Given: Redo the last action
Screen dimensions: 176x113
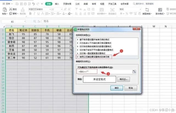Looking at the screenshot, I should tap(38, 4).
